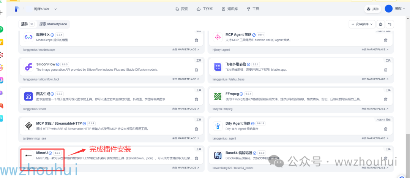The height and width of the screenshot is (178, 410).
Task: Open feishu_base marketplace link
Action: pos(375,79)
